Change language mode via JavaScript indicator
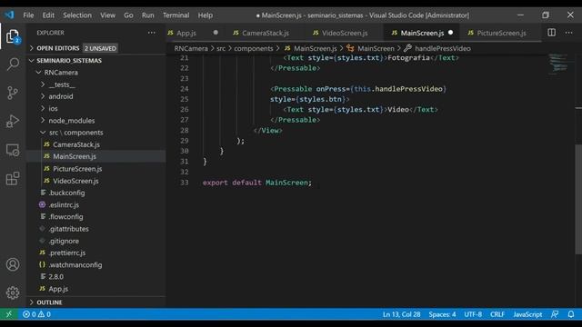Viewport: 582px width, 327px height. tap(527, 314)
